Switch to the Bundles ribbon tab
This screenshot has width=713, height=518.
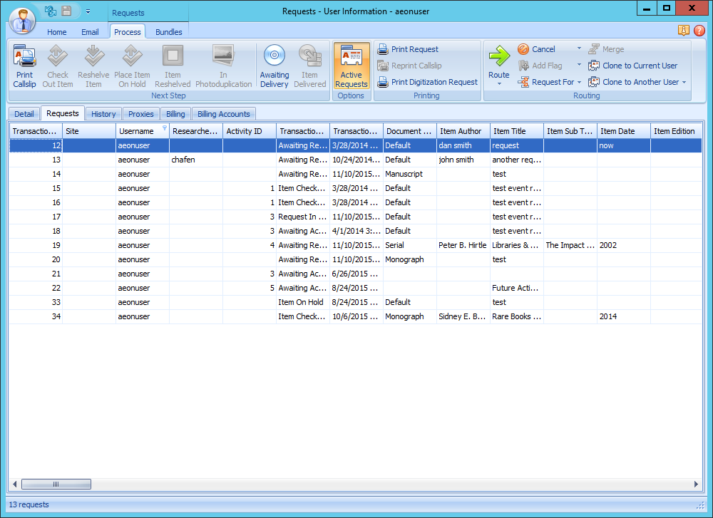coord(168,32)
